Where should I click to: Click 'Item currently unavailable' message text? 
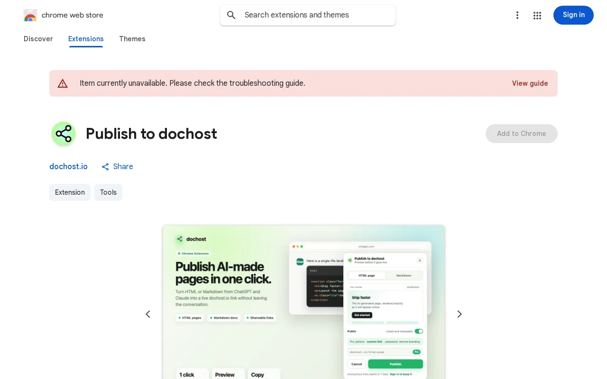[x=193, y=83]
